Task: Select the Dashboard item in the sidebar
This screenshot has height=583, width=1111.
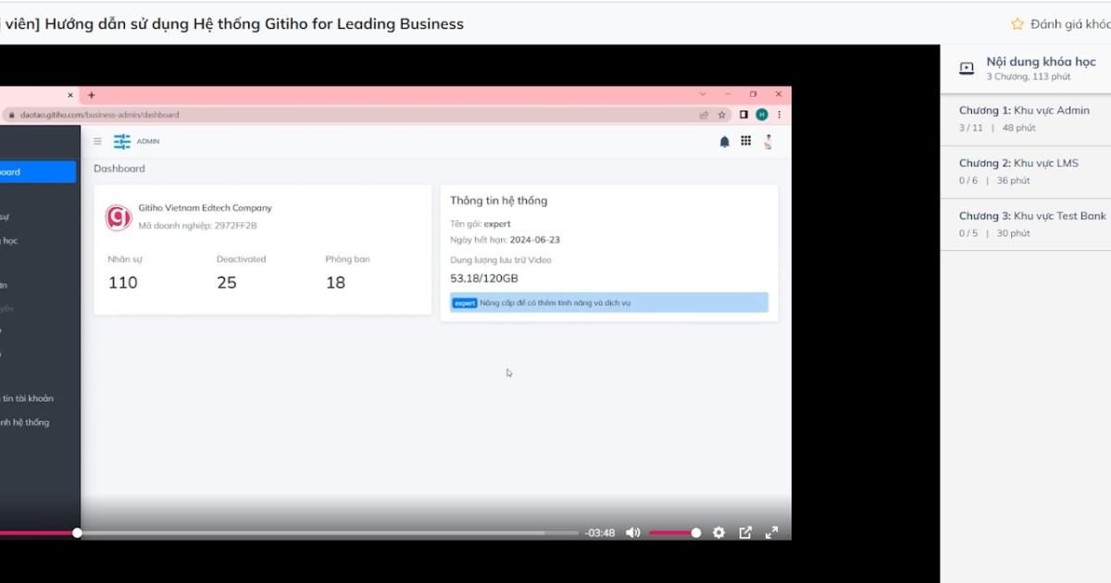Action: coord(38,171)
